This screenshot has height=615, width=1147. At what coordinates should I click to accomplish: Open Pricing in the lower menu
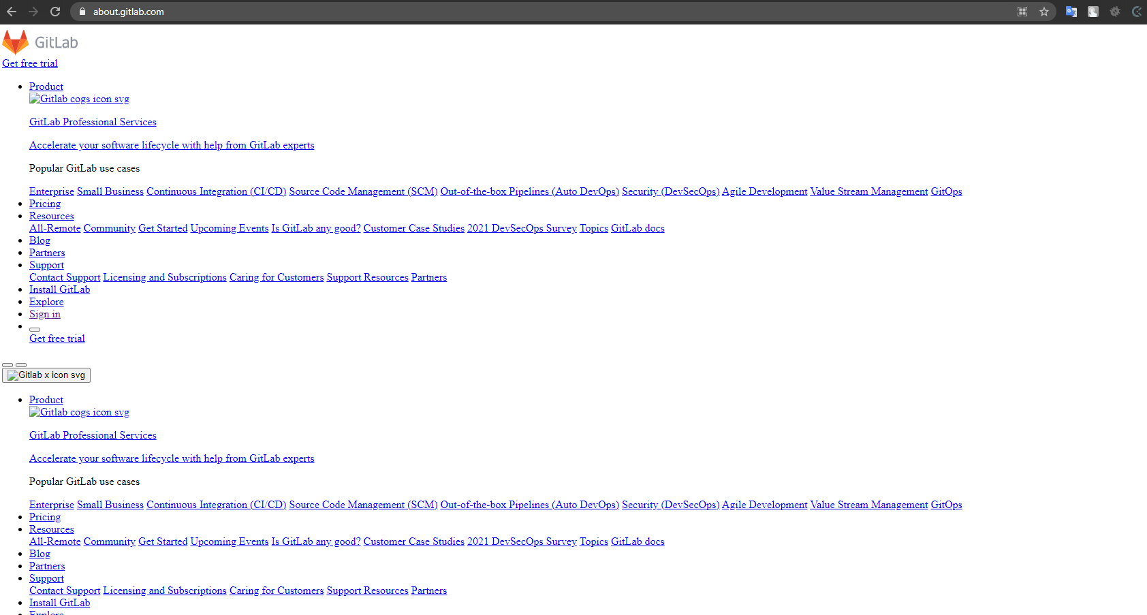click(45, 517)
